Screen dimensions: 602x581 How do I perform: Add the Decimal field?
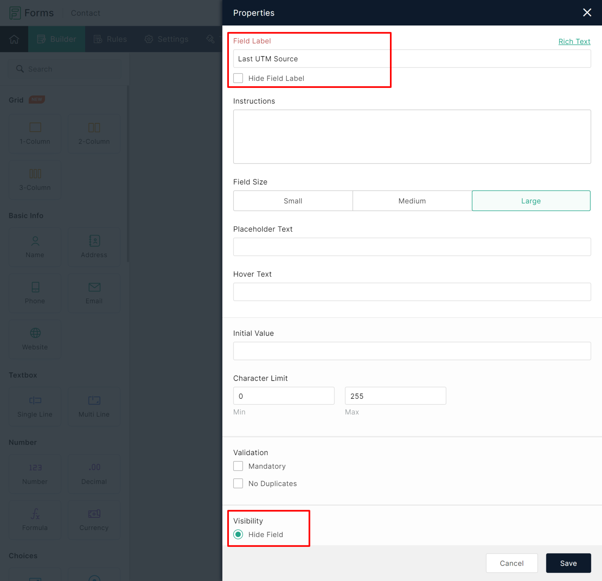(x=94, y=474)
